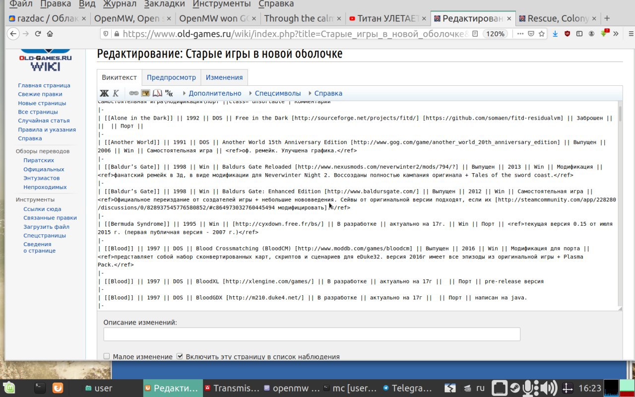The height and width of the screenshot is (397, 635).
Task: Insert a link using the chain icon
Action: coord(133,93)
